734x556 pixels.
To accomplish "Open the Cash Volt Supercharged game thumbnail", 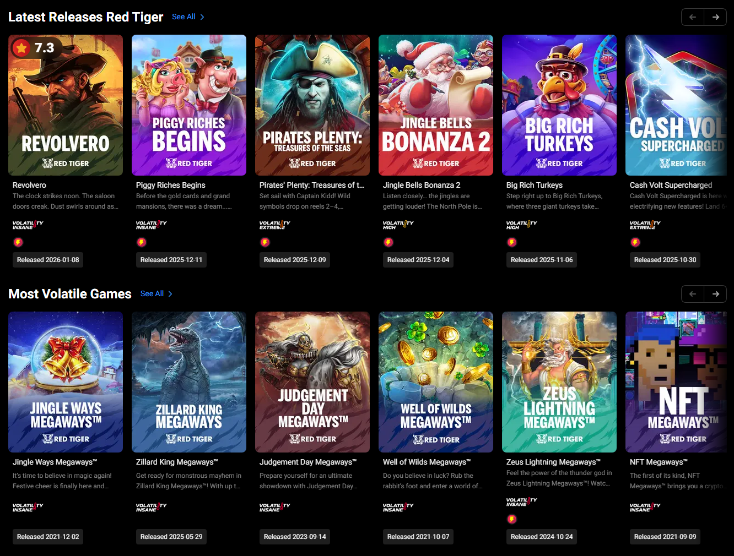I will click(676, 105).
